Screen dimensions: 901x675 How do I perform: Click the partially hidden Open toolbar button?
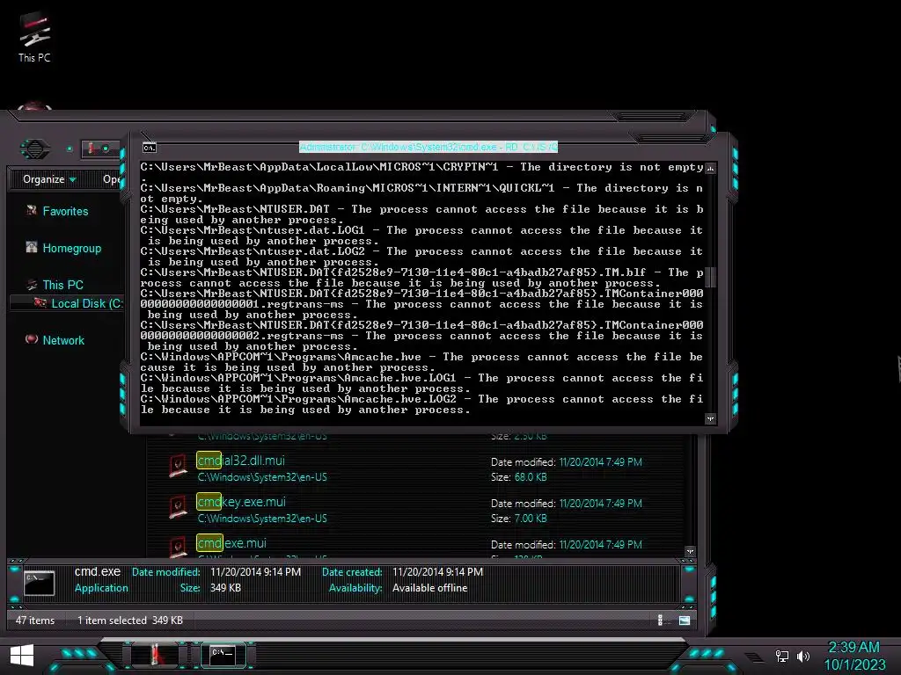[x=112, y=179]
